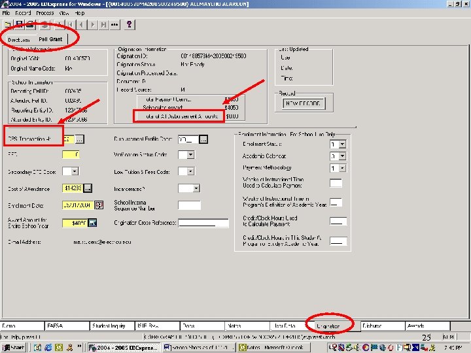Click the taskbar clock
This screenshot has width=471, height=353.
click(x=453, y=348)
